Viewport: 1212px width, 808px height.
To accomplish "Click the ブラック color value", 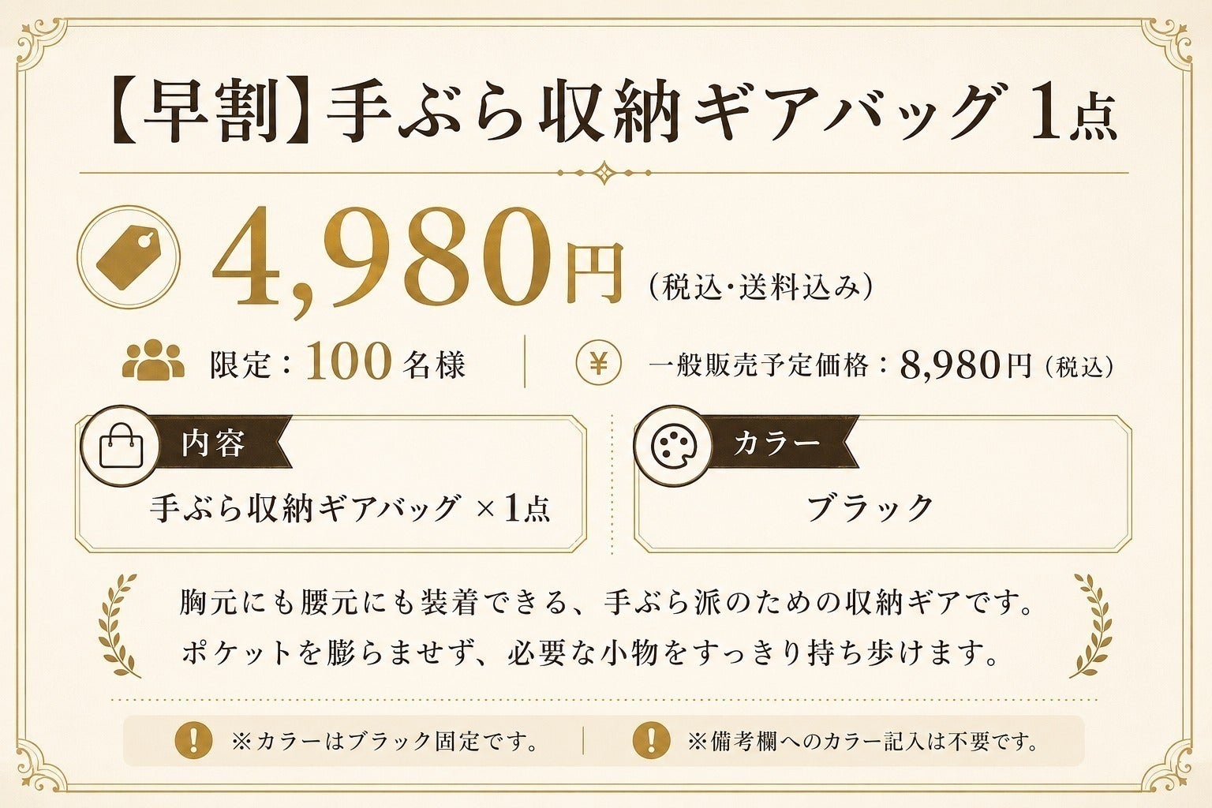I will [870, 509].
